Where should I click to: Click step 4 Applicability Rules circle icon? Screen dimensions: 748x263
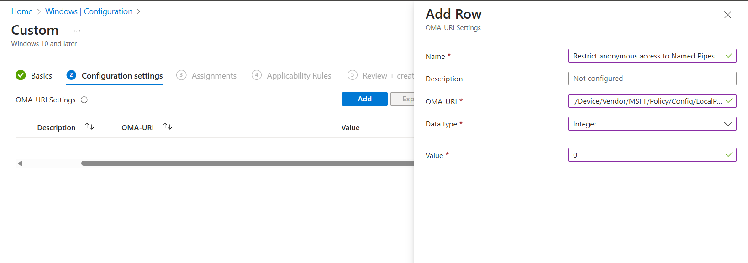point(257,75)
